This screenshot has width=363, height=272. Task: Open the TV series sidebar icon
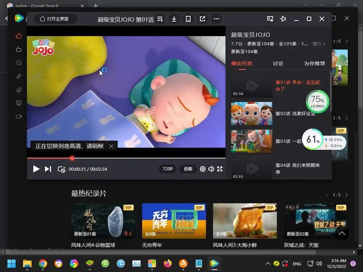click(x=19, y=49)
